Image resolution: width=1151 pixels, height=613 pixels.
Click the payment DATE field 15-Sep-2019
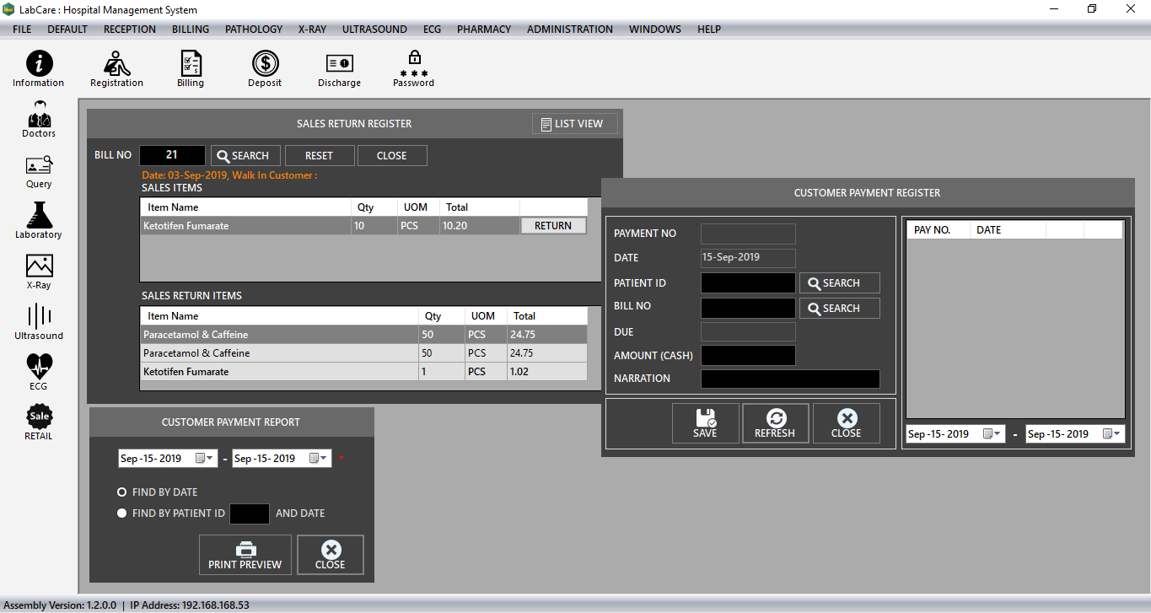pyautogui.click(x=748, y=258)
